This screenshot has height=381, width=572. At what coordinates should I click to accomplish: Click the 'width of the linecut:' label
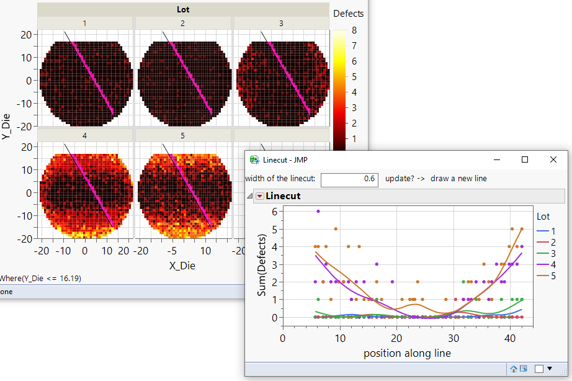[x=280, y=179]
